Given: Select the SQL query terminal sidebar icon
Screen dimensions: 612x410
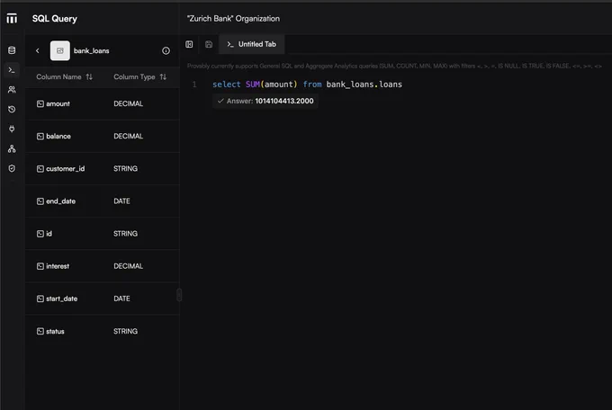Looking at the screenshot, I should coord(12,70).
